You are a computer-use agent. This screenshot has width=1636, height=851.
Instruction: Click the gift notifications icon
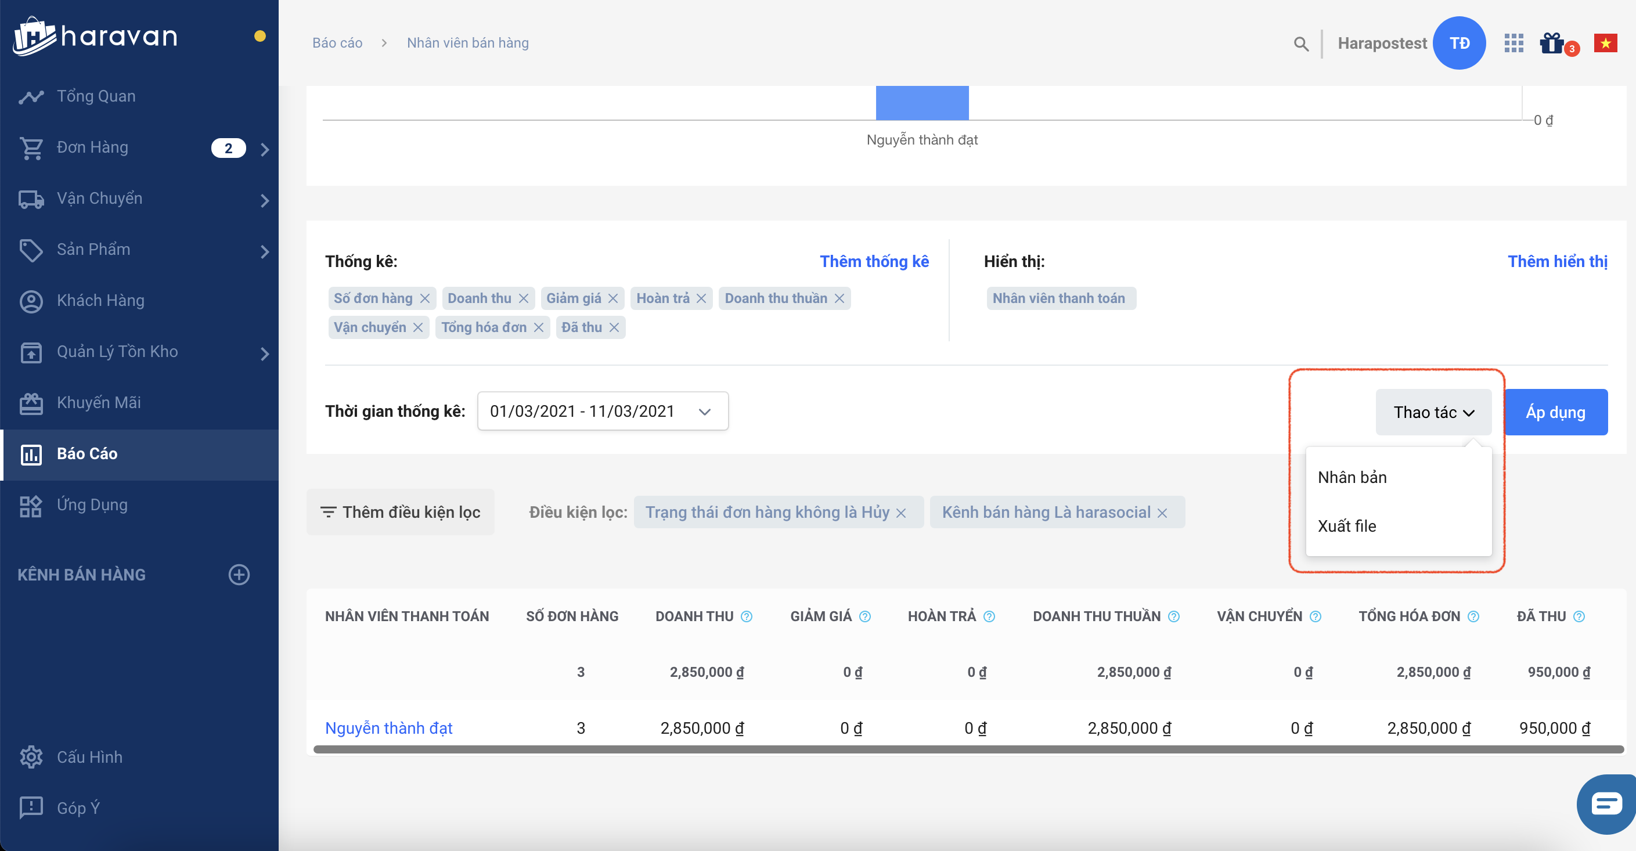1552,43
